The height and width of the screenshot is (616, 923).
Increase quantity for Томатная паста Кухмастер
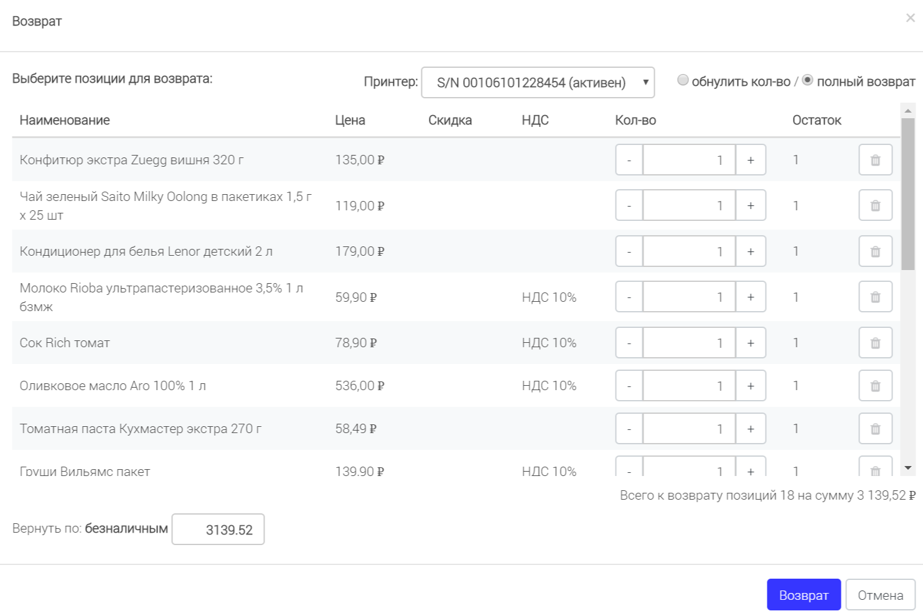tap(751, 429)
